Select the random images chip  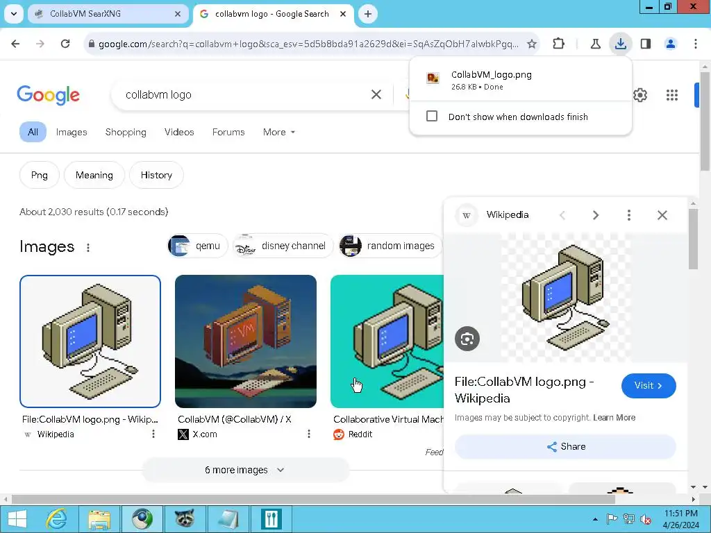pos(390,246)
